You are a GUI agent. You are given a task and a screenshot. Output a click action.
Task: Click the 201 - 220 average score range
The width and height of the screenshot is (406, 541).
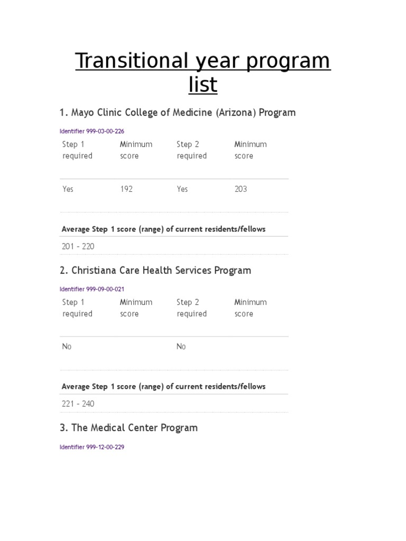point(78,246)
